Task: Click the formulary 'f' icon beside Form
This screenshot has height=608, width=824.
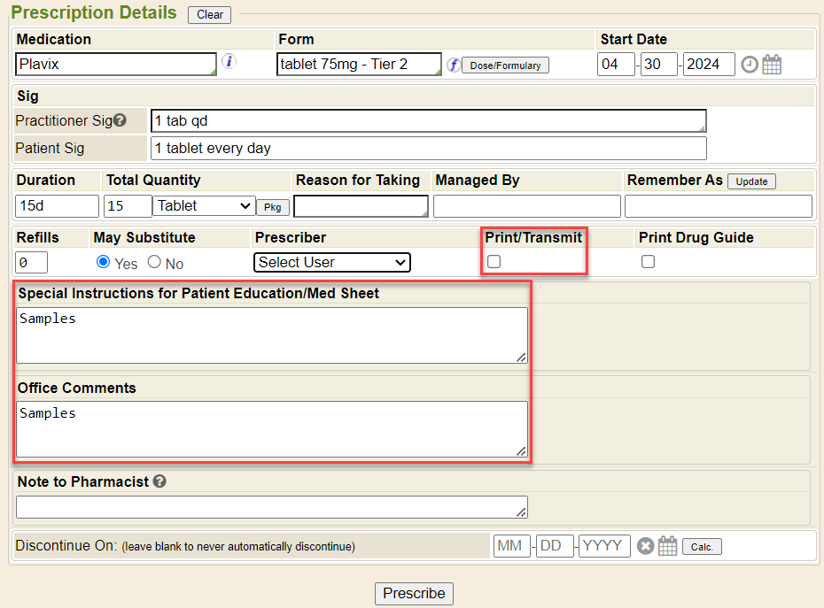Action: tap(453, 65)
